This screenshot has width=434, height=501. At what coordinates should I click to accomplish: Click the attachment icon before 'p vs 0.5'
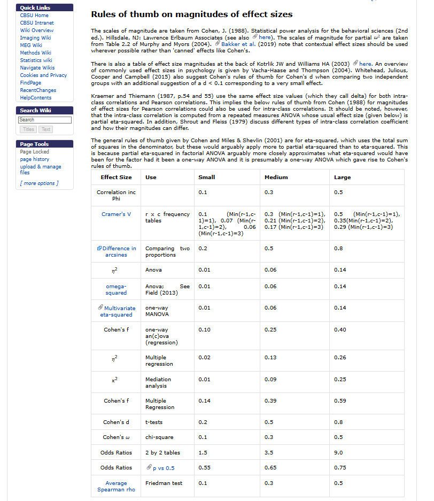point(149,467)
